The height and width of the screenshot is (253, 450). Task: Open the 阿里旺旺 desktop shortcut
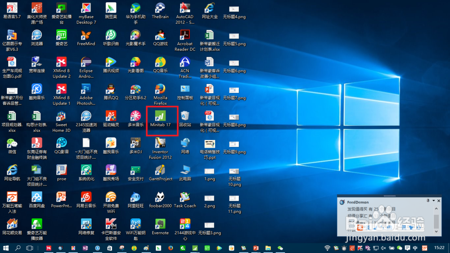pyautogui.click(x=135, y=199)
